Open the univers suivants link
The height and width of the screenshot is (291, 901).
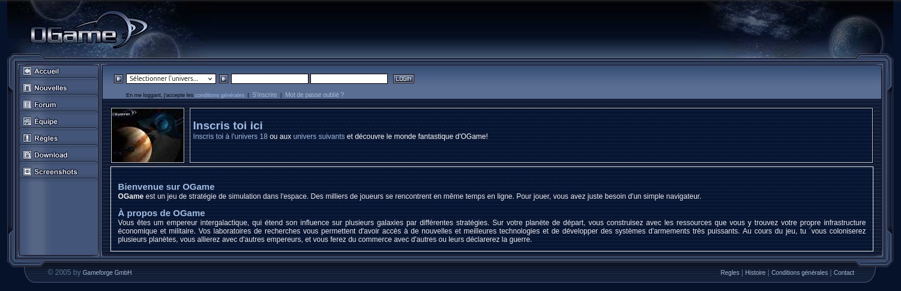click(319, 137)
